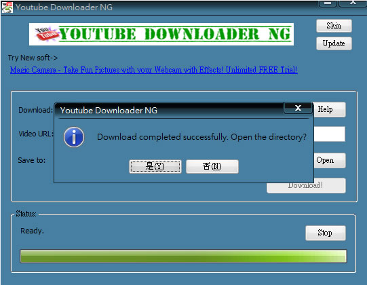
Task: Click the Youtube Downloader NG app icon in title bar
Action: tap(7, 7)
